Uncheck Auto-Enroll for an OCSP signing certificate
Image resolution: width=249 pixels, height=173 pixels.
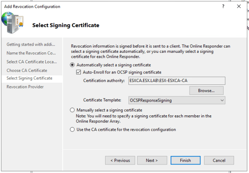(x=78, y=72)
